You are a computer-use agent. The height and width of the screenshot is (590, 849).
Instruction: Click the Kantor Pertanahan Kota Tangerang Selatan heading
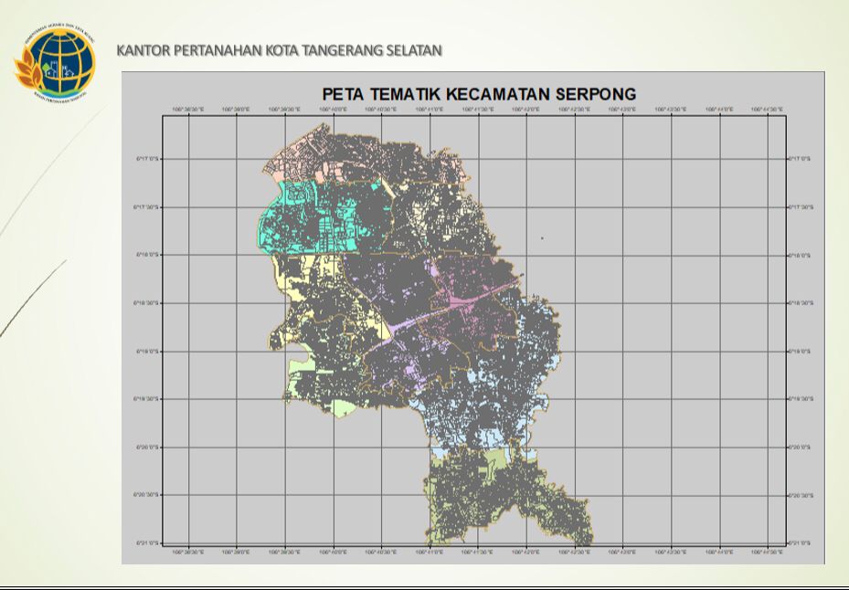280,50
